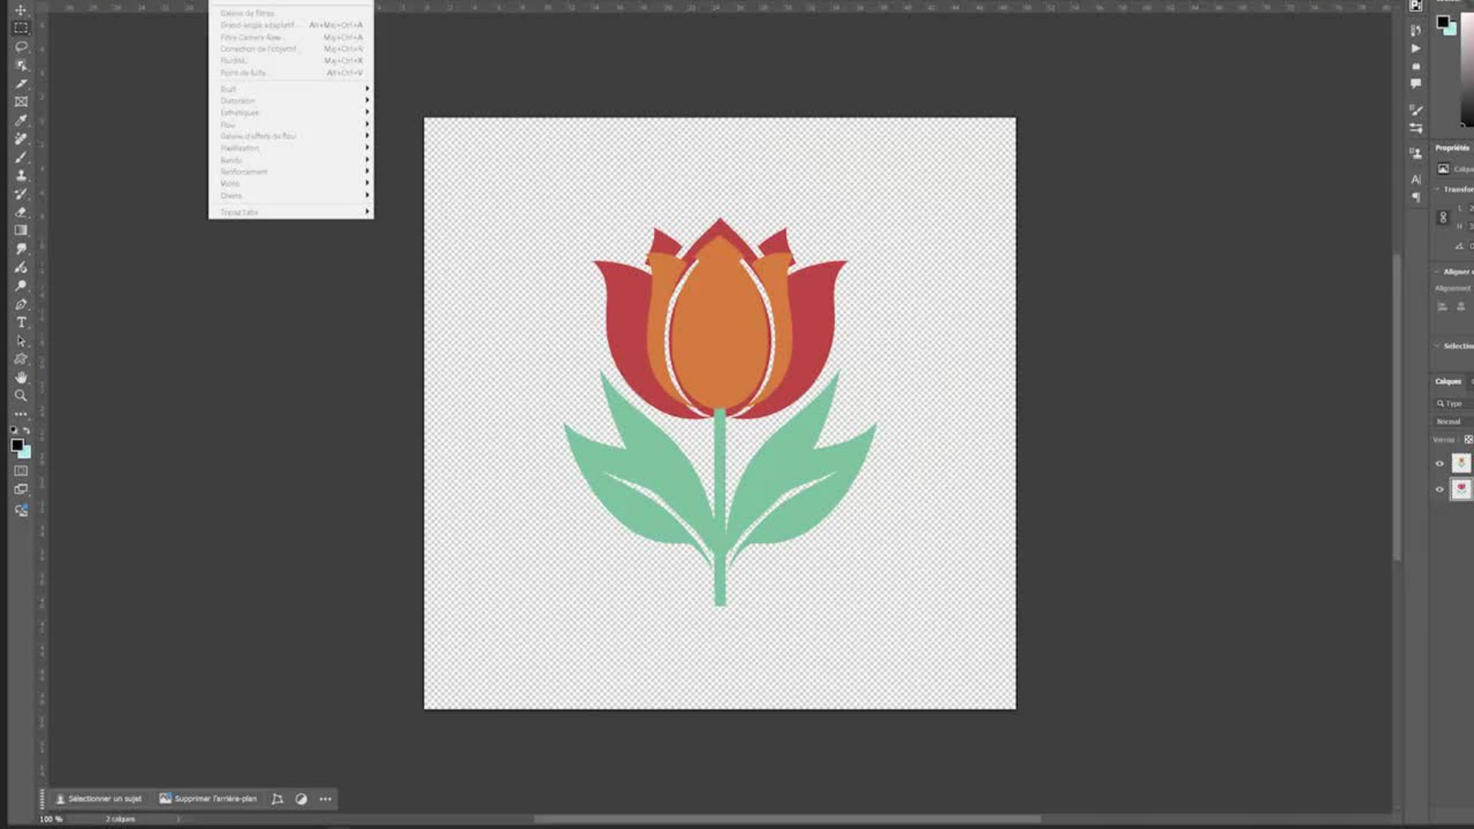Click Sélectionner un sujet button
Image resolution: width=1474 pixels, height=829 pixels.
tap(99, 799)
